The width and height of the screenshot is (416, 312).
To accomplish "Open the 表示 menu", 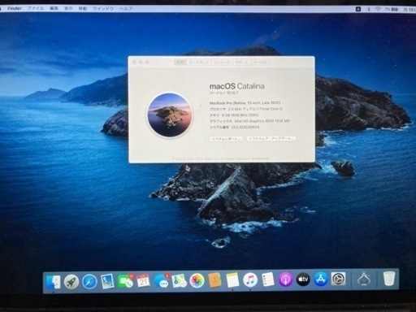I will pos(68,8).
